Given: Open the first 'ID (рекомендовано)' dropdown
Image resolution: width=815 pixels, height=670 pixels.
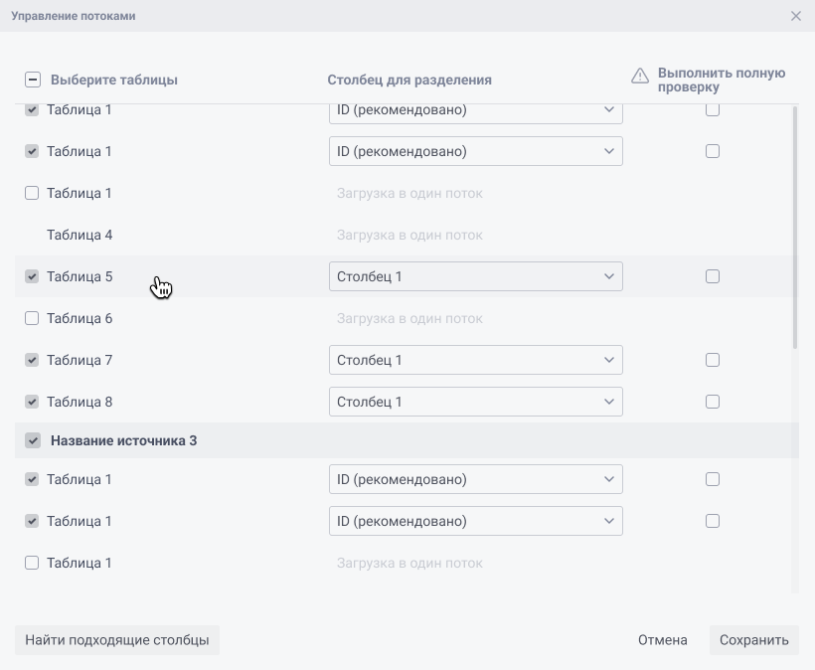Looking at the screenshot, I should coord(475,109).
